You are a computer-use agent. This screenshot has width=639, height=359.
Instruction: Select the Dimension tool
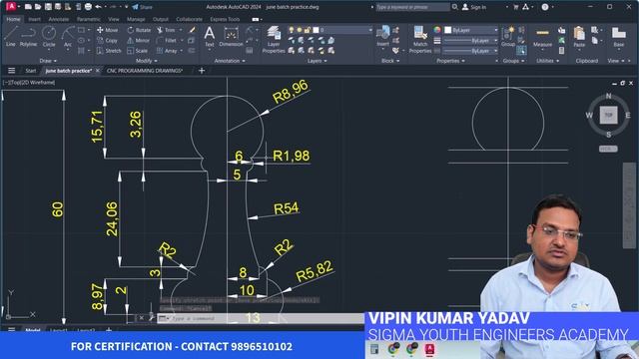click(x=231, y=37)
